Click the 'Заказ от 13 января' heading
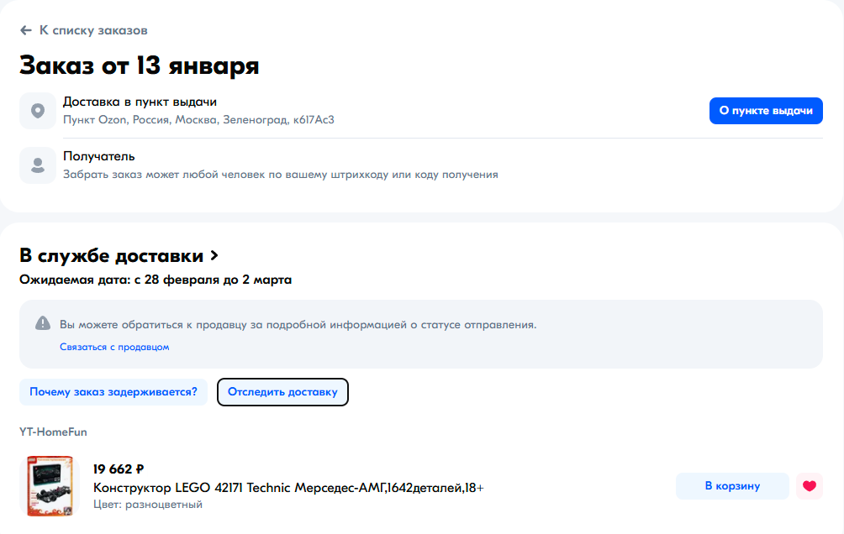Viewport: 844px width, 534px height. [140, 65]
